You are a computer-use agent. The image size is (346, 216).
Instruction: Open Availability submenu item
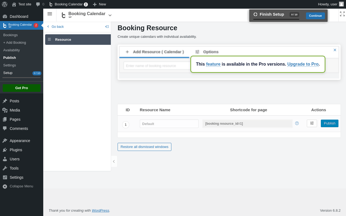pos(11,50)
